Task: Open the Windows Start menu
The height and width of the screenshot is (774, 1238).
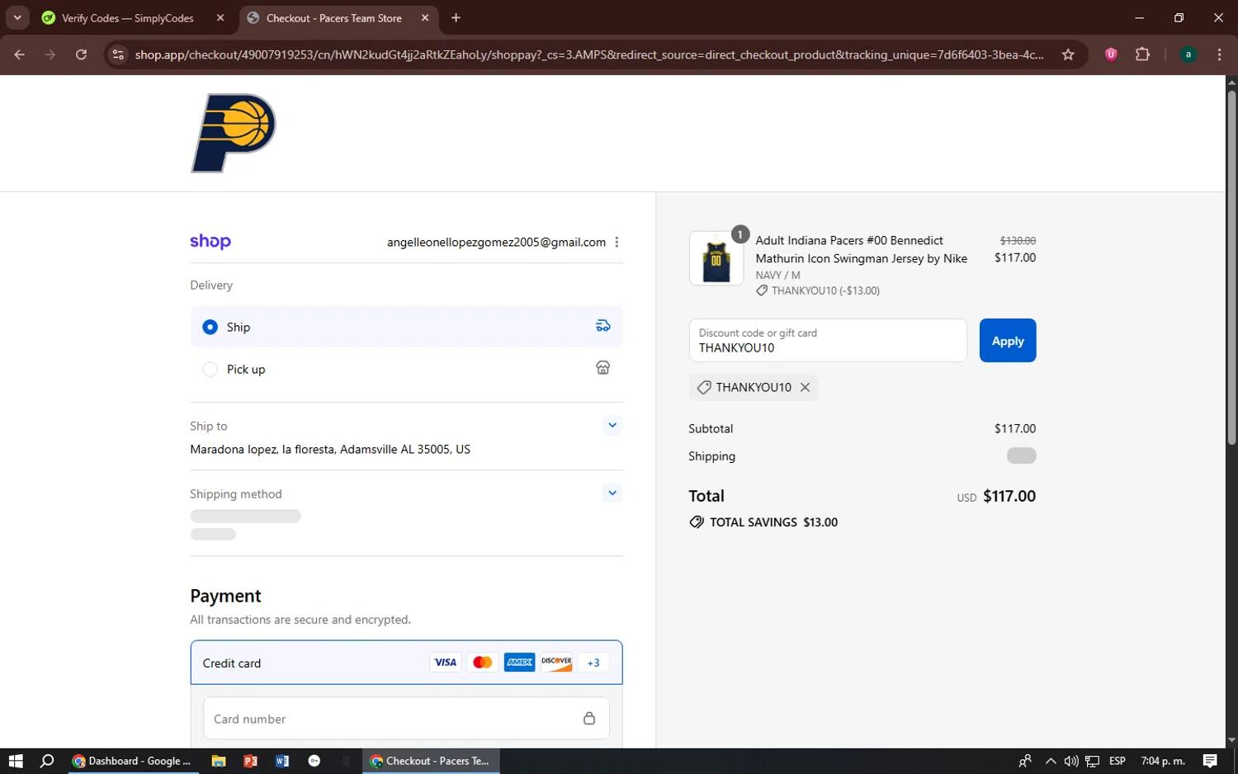Action: click(16, 761)
